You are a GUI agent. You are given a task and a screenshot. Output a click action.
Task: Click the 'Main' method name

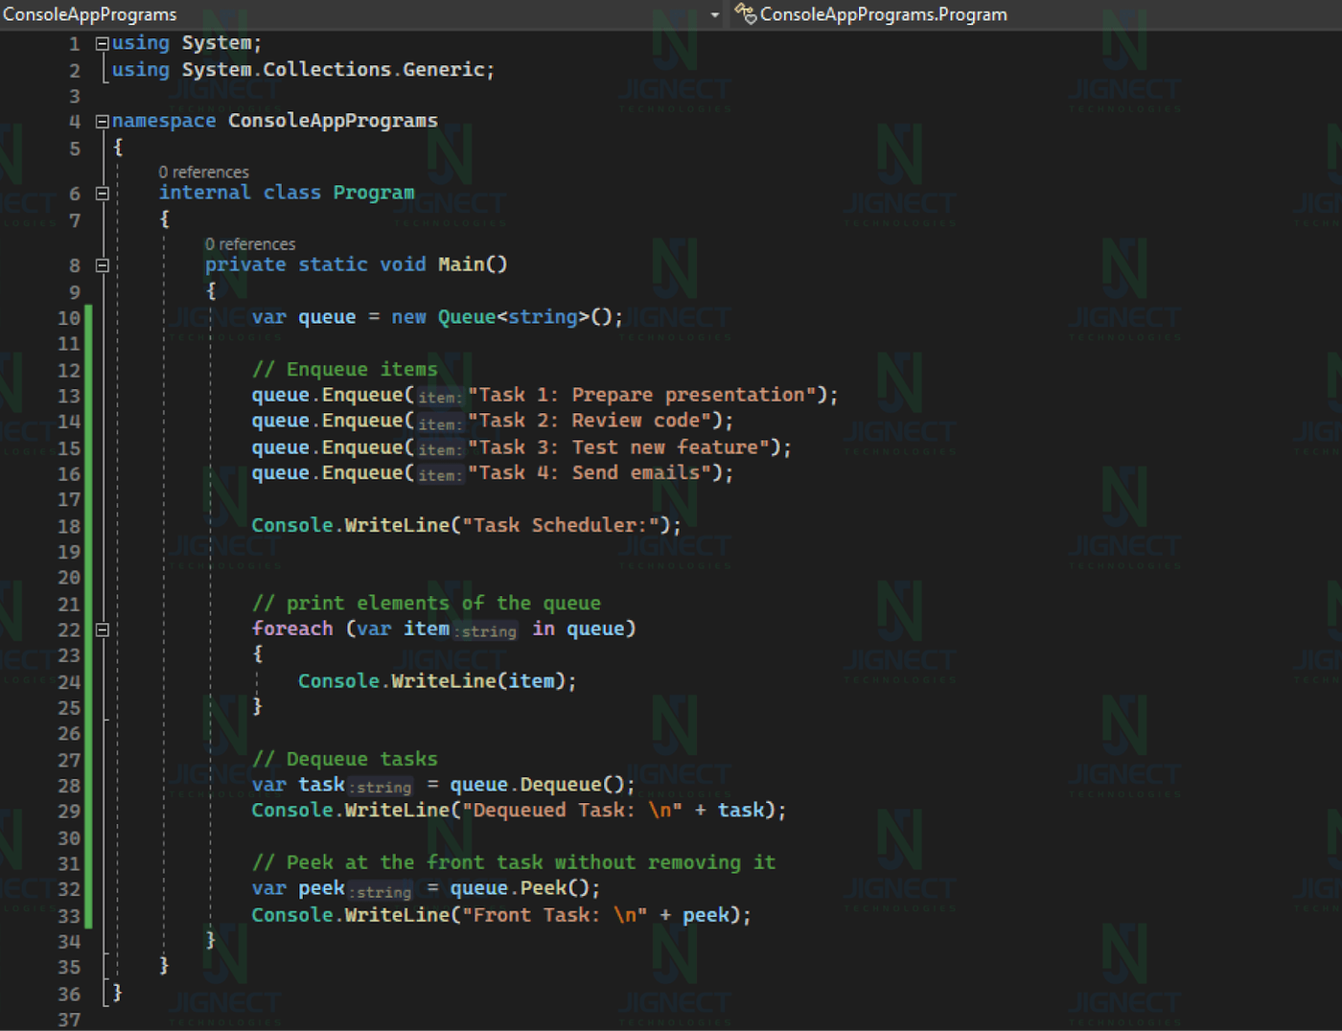[461, 264]
